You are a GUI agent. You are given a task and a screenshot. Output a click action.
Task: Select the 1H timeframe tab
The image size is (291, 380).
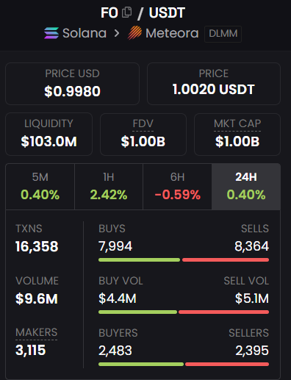[x=109, y=187]
